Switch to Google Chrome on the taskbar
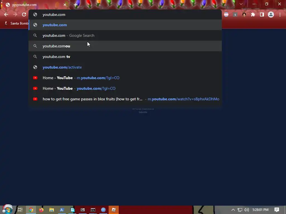 point(31,210)
